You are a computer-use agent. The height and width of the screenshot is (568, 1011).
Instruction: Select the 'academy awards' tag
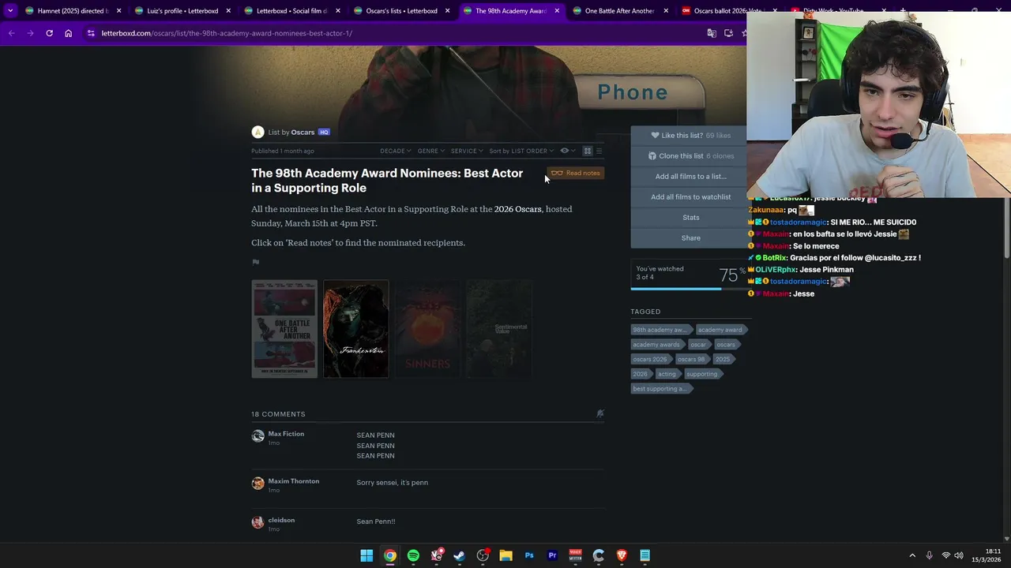657,345
